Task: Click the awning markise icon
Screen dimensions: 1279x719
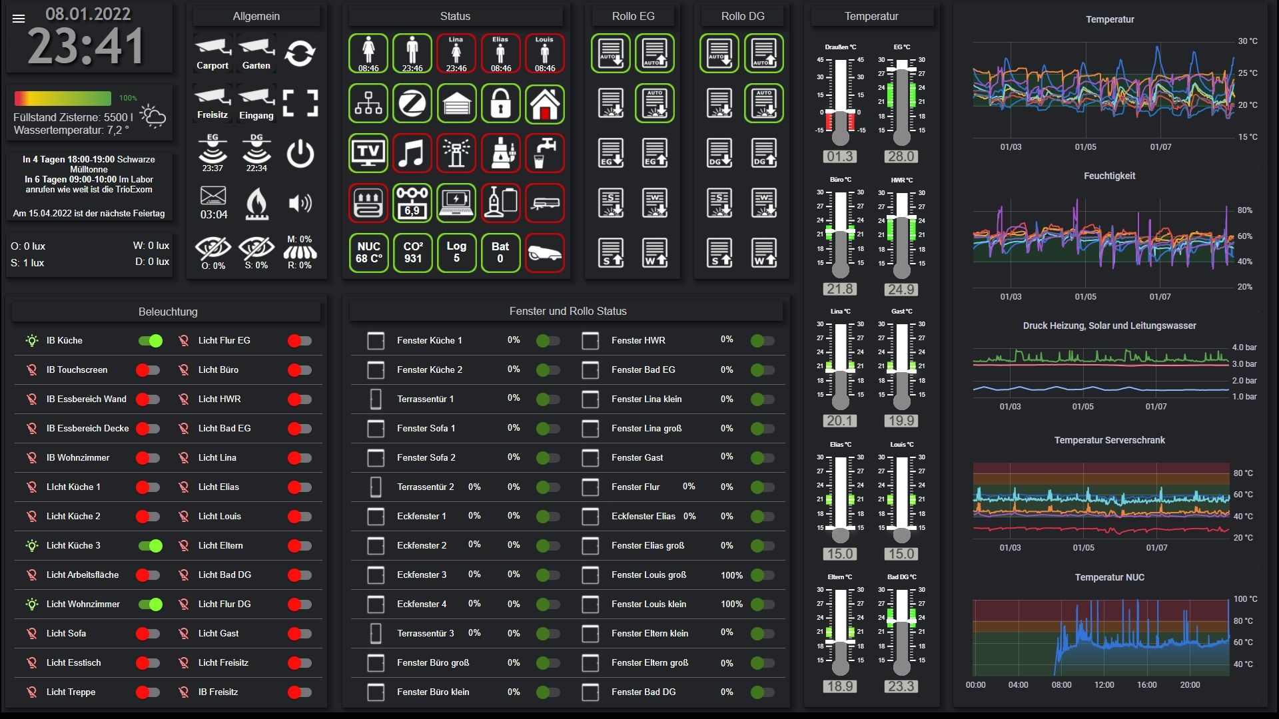Action: point(300,252)
